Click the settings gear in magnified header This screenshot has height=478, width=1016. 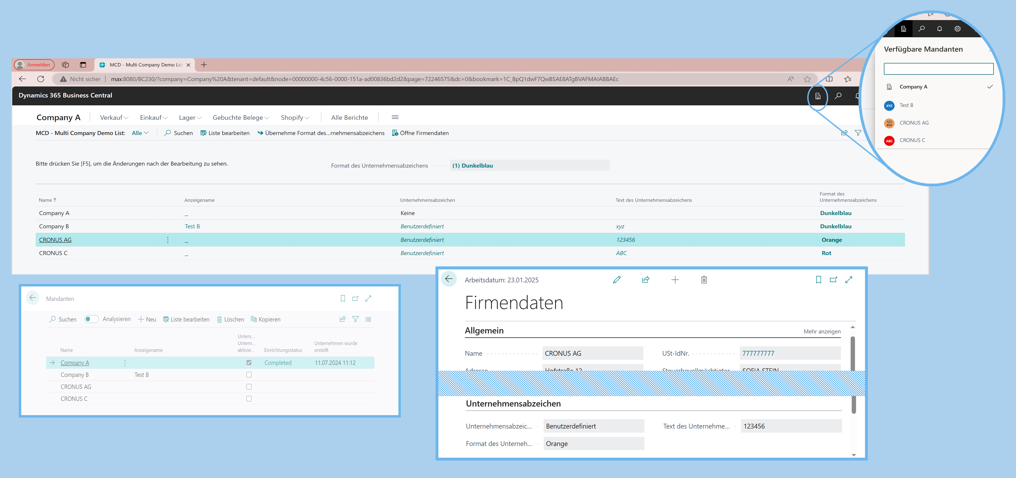coord(958,29)
